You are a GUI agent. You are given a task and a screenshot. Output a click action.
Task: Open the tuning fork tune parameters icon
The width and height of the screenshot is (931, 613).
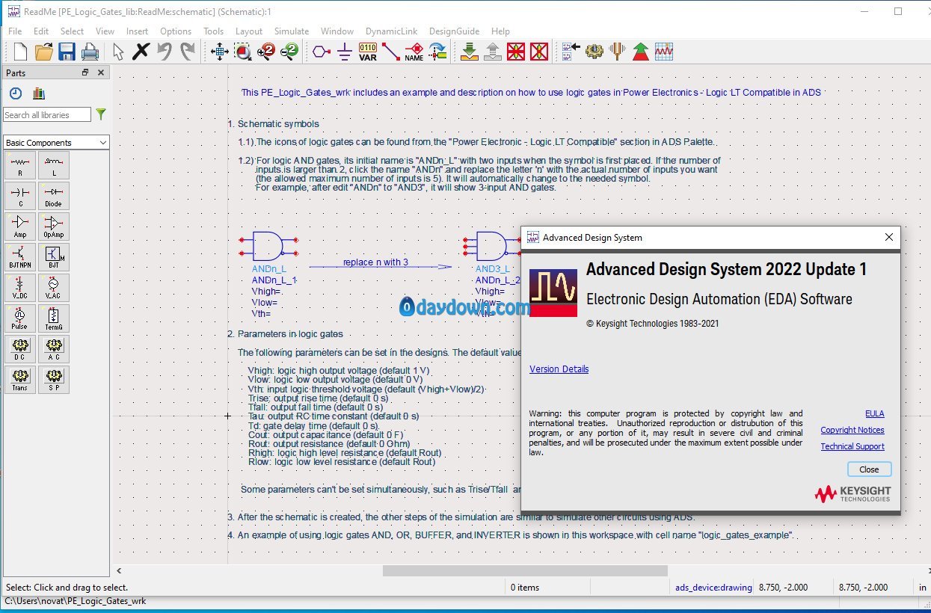617,52
